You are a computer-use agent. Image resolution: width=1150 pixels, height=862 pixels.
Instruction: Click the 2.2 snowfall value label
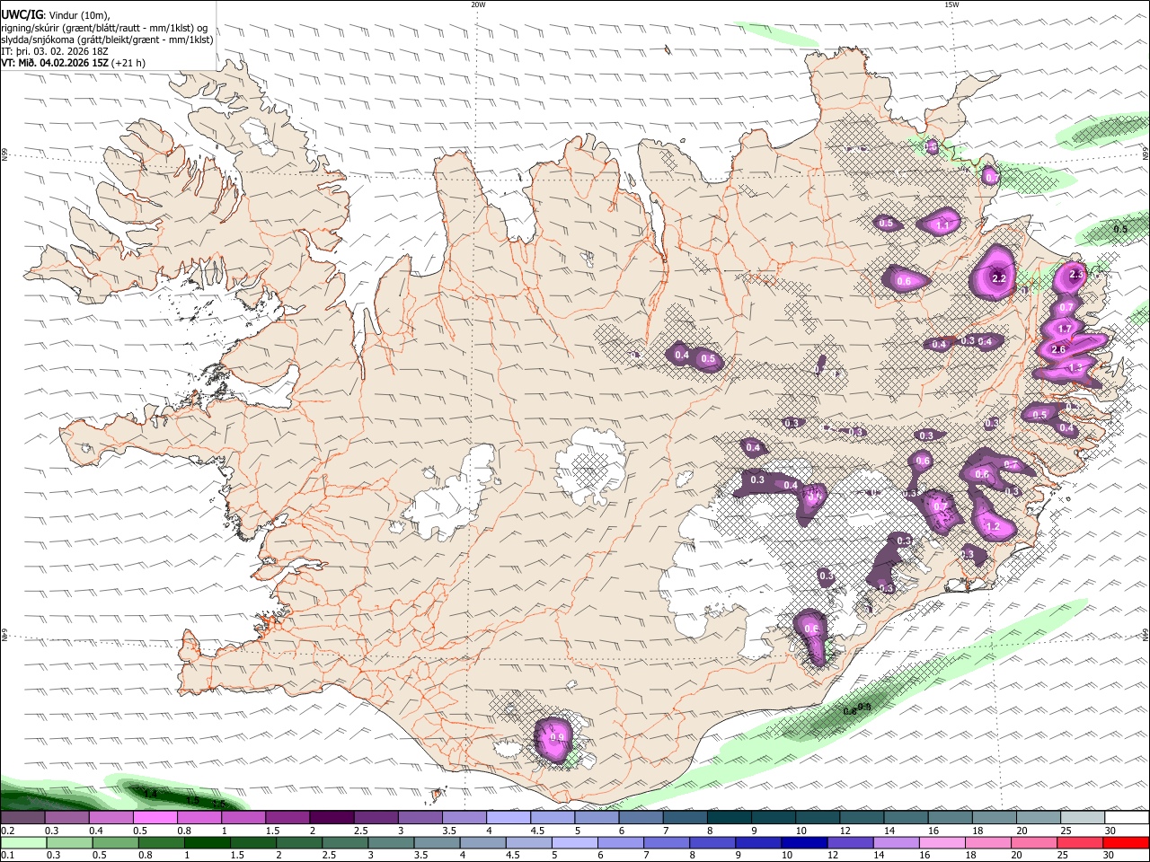999,278
